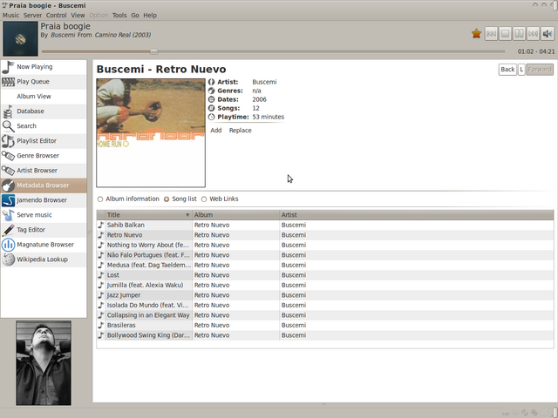The image size is (558, 418).
Task: Click the music note icon beside Sahib Balkan
Action: (101, 225)
